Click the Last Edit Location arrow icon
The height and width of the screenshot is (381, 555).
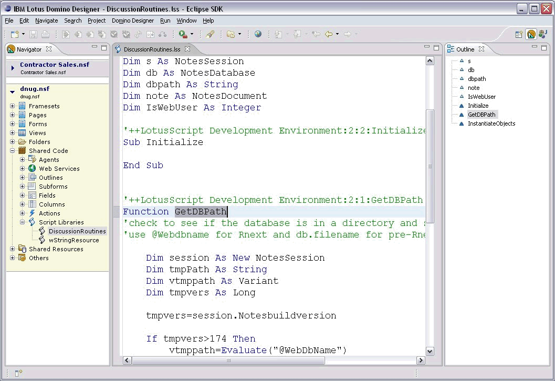point(316,34)
